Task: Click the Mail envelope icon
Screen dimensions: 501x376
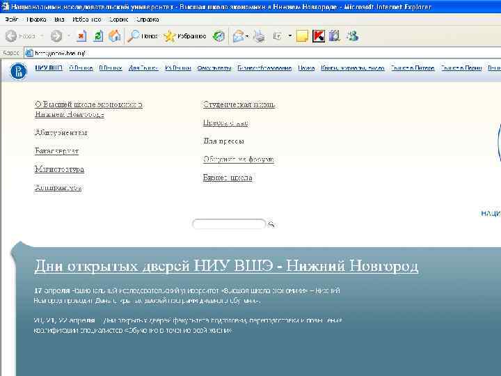Action: pyautogui.click(x=239, y=36)
